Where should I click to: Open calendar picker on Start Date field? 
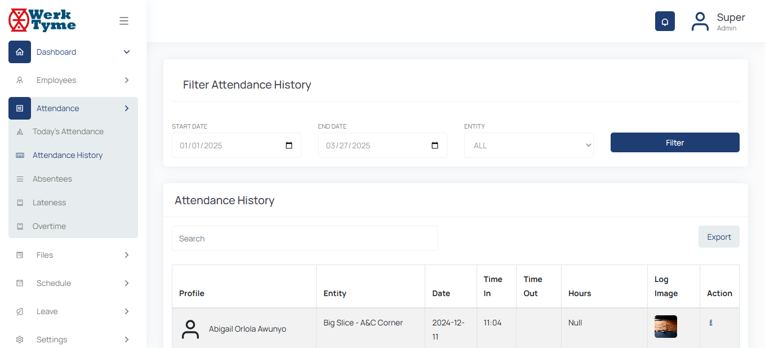pos(289,146)
